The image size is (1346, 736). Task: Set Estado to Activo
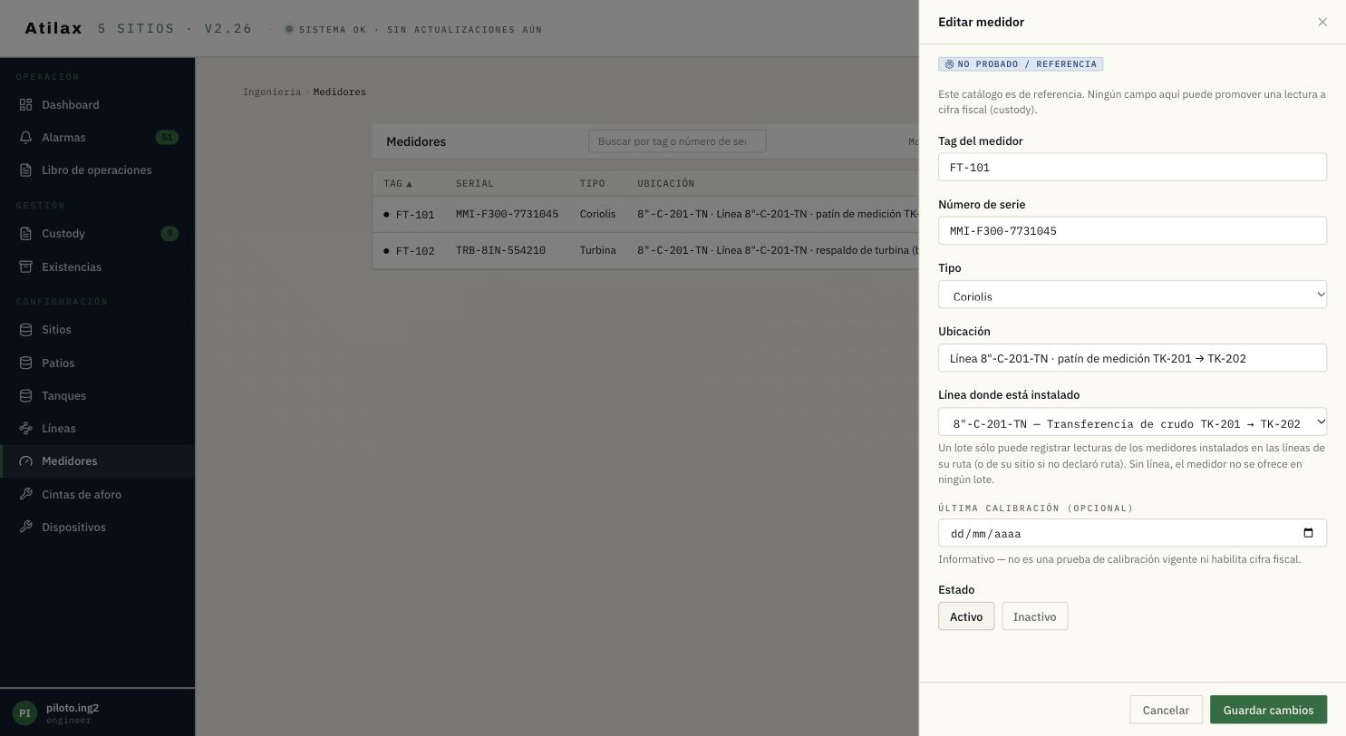click(966, 616)
